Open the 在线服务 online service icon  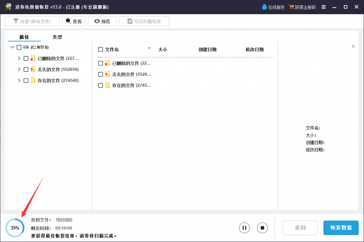pos(264,7)
